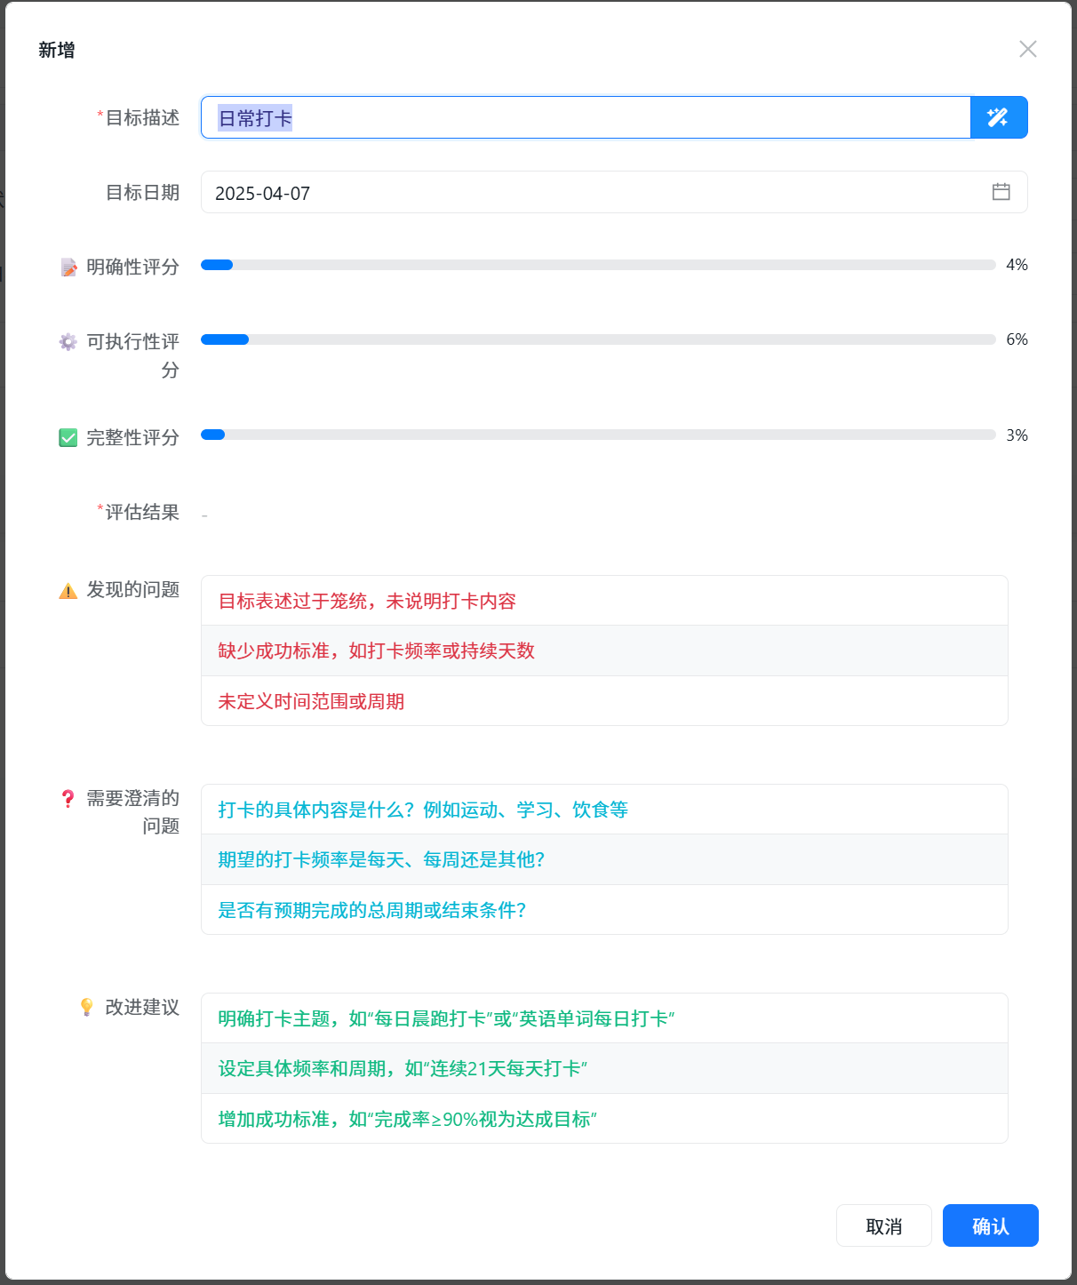Click the 发现的问题 label
This screenshot has height=1285, width=1077.
pyautogui.click(x=133, y=589)
